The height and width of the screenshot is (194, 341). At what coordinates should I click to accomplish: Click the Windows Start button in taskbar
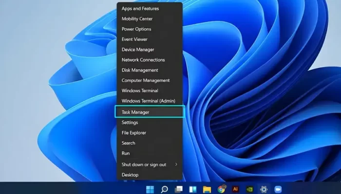150,189
